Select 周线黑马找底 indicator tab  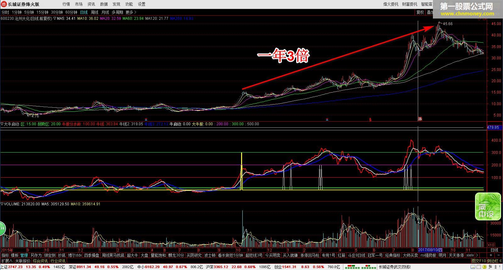point(113,255)
